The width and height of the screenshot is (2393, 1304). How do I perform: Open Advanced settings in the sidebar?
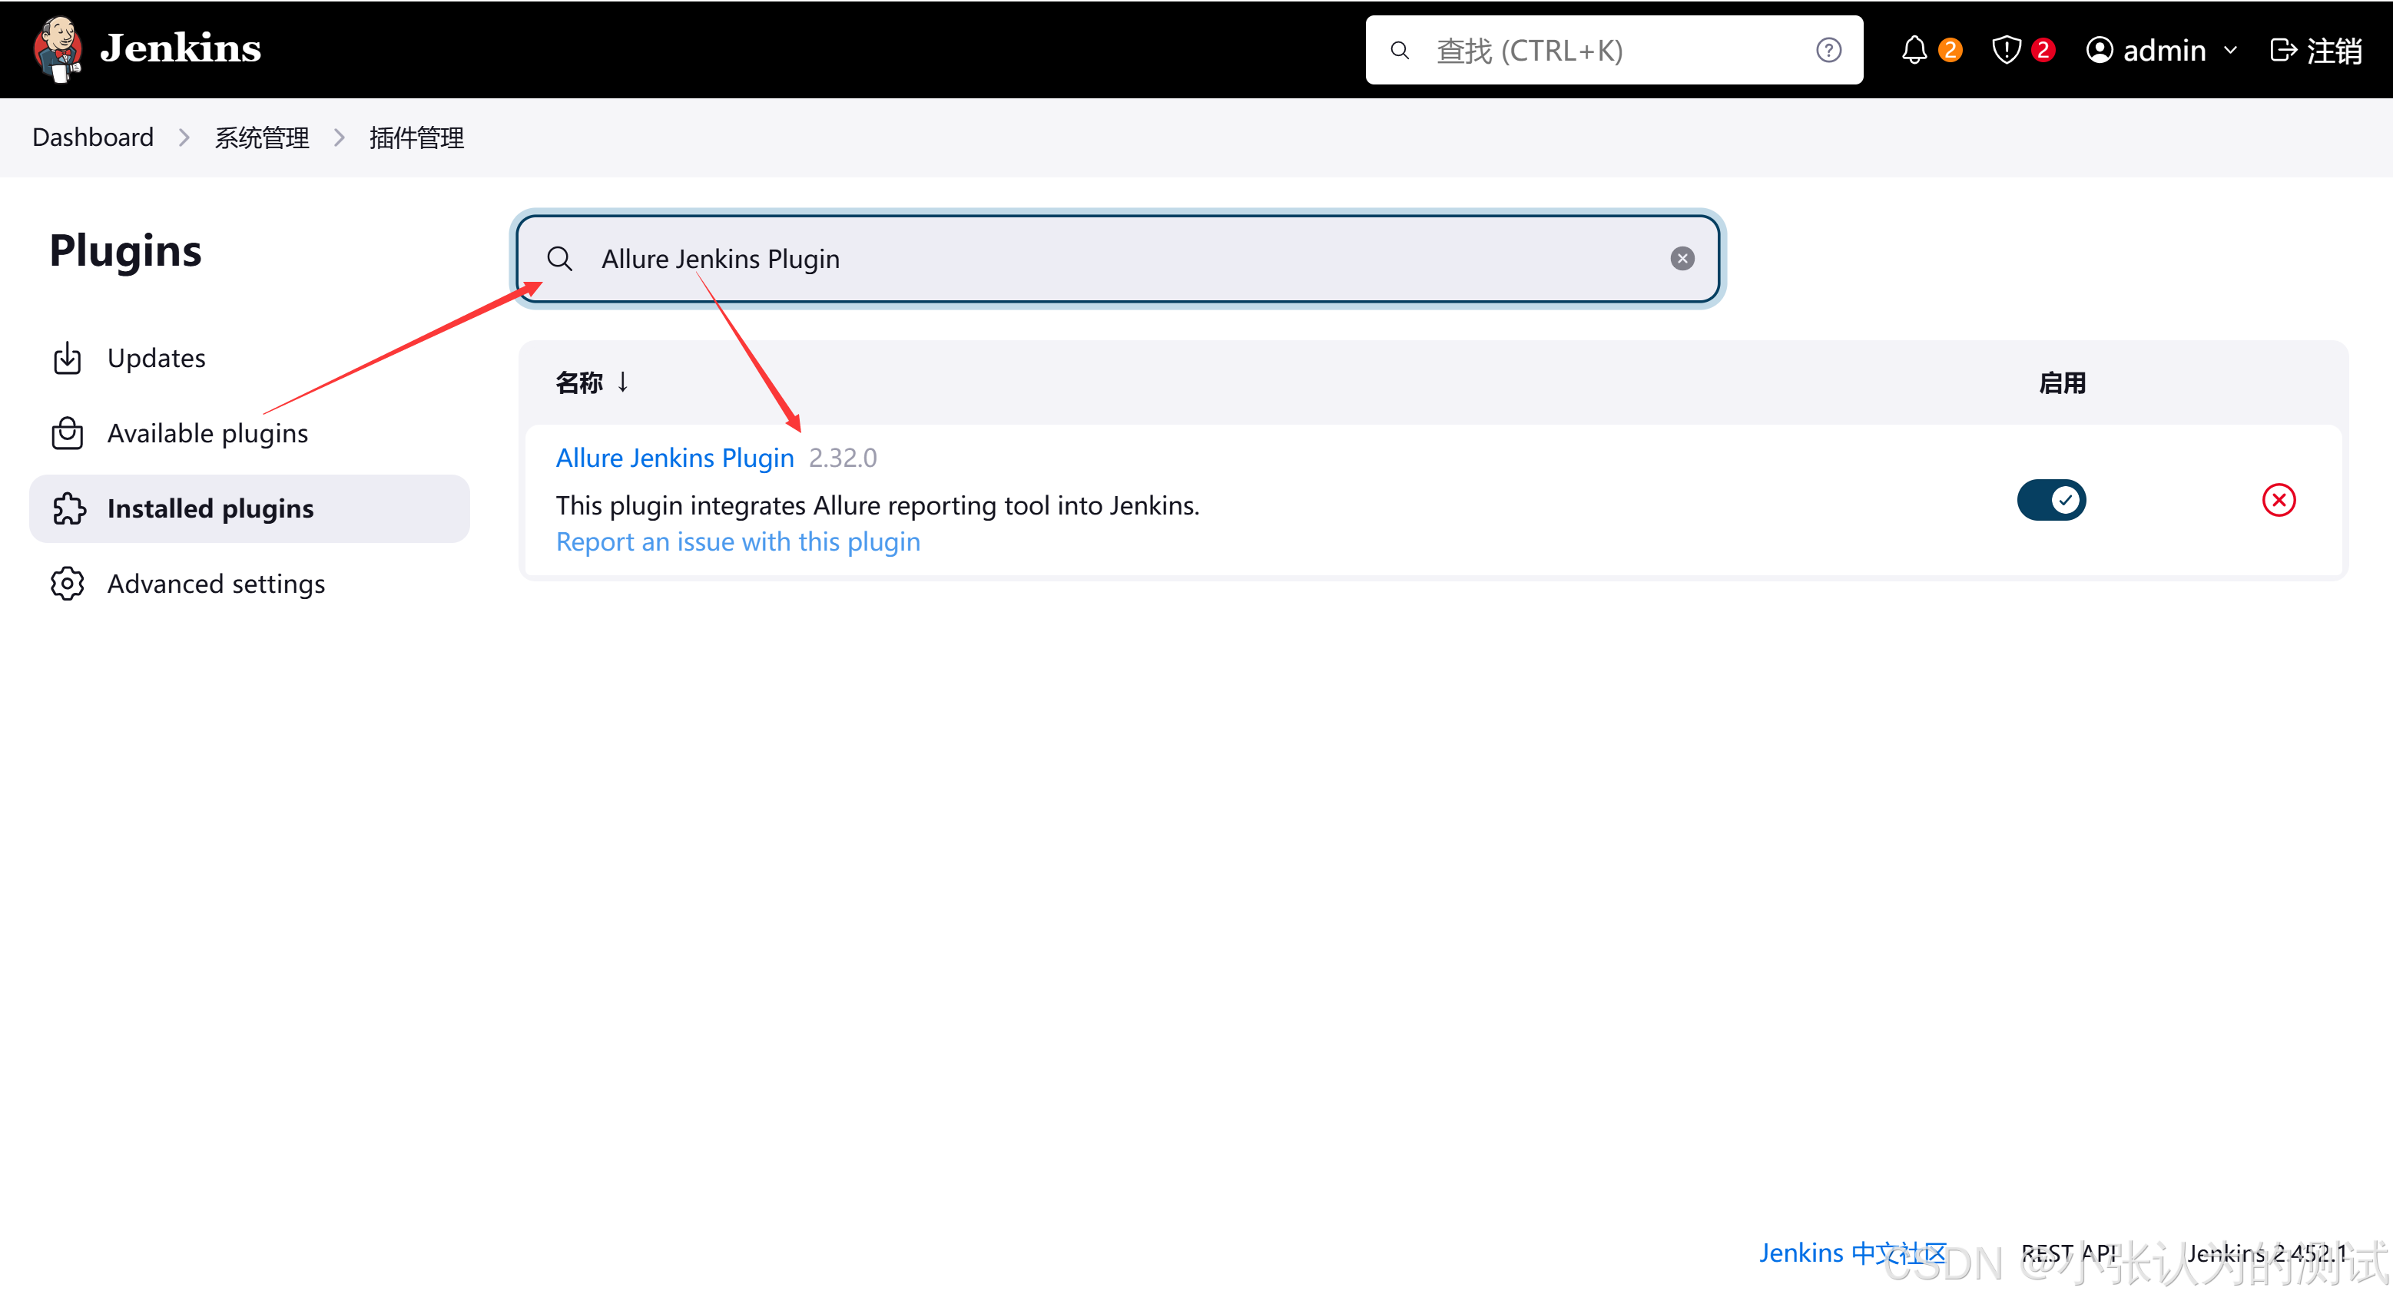(249, 584)
